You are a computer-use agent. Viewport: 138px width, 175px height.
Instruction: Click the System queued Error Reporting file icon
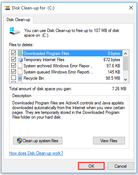[20, 72]
